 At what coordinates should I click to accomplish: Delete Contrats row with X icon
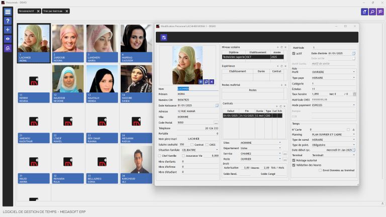click(284, 106)
